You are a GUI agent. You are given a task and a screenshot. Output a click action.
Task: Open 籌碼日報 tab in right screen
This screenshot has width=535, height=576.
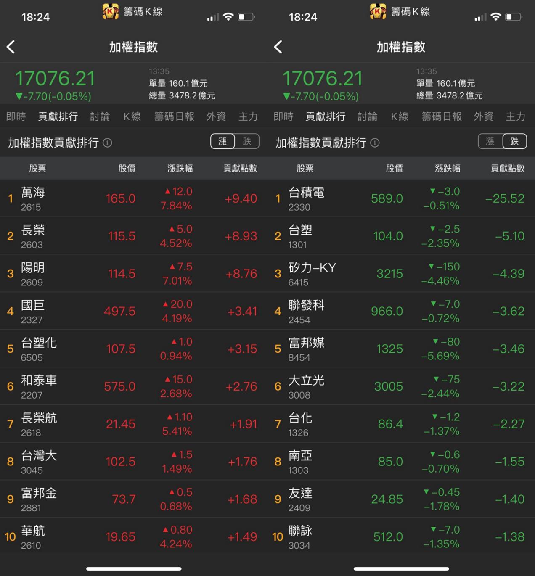(442, 116)
